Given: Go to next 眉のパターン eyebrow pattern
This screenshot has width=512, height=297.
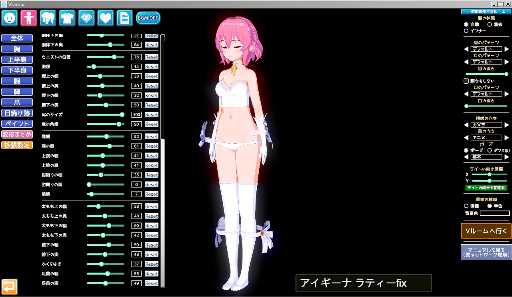Looking at the screenshot, I should click(x=507, y=49).
